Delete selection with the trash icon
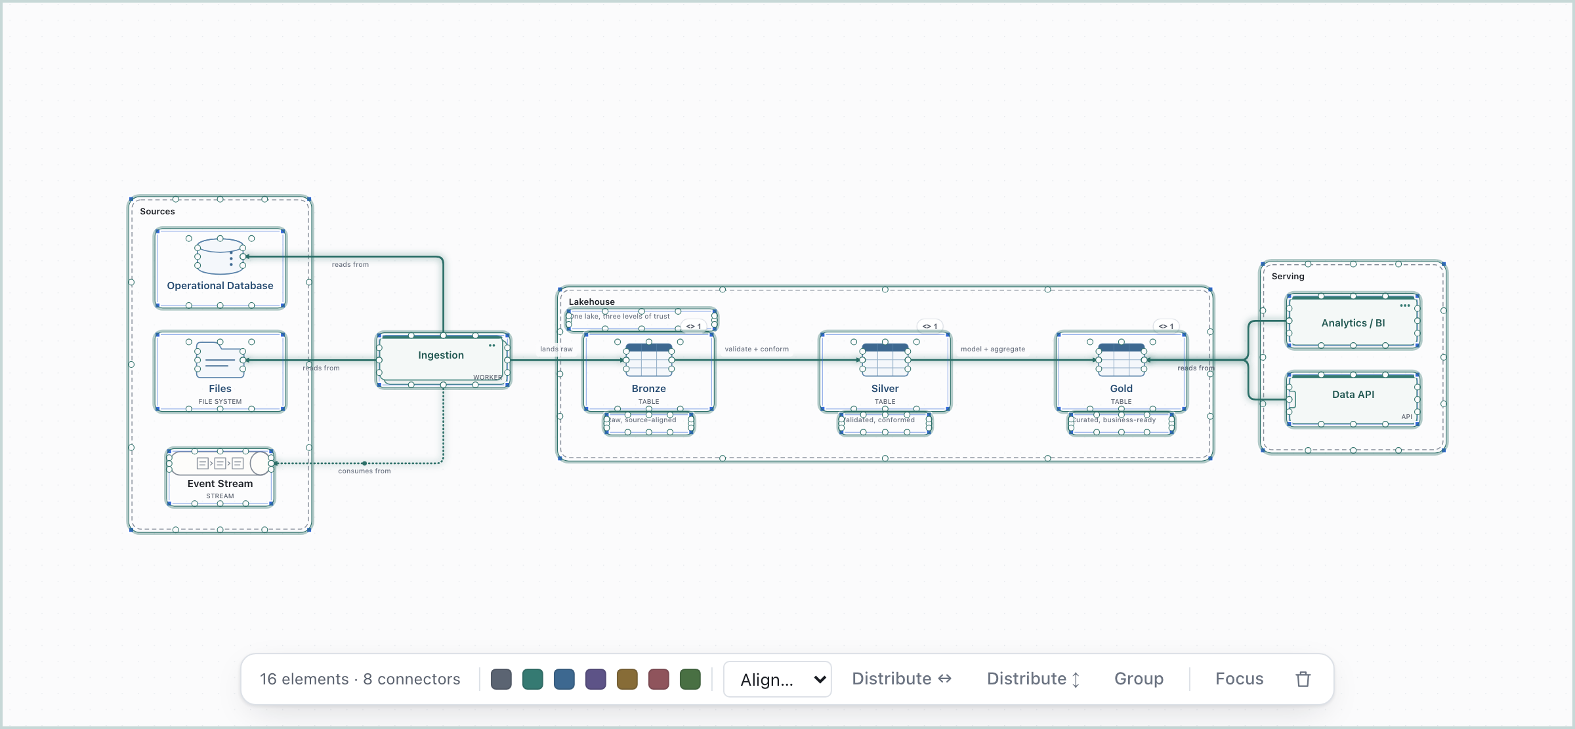1575x729 pixels. 1303,679
